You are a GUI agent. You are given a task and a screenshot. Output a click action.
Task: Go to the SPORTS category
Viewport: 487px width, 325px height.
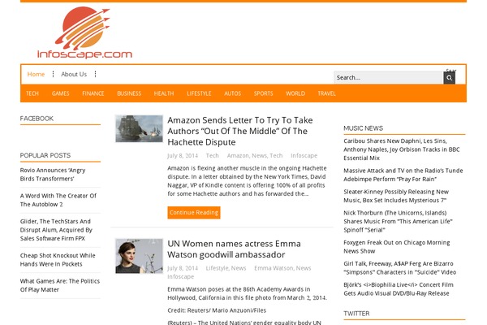click(263, 93)
